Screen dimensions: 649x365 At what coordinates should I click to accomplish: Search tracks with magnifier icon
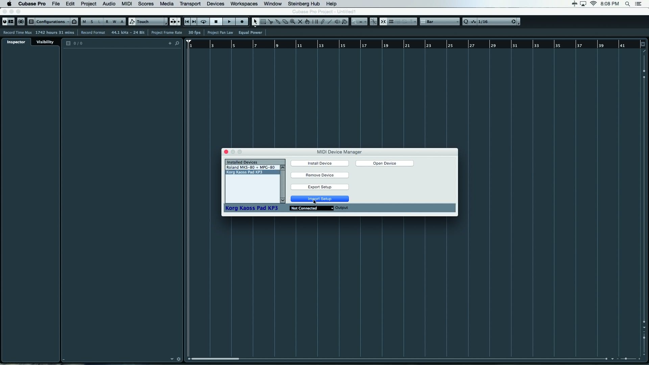[177, 43]
